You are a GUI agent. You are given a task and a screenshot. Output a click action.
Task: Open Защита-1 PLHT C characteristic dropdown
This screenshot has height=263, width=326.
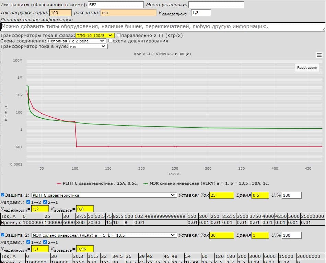[104, 195]
